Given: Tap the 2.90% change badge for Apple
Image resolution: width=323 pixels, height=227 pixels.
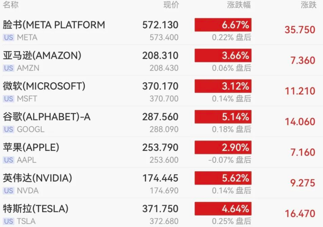Looking at the screenshot, I should (x=223, y=147).
